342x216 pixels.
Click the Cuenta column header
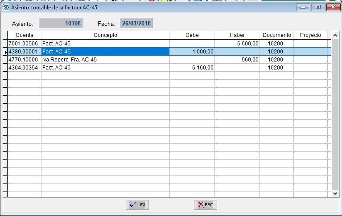point(25,35)
